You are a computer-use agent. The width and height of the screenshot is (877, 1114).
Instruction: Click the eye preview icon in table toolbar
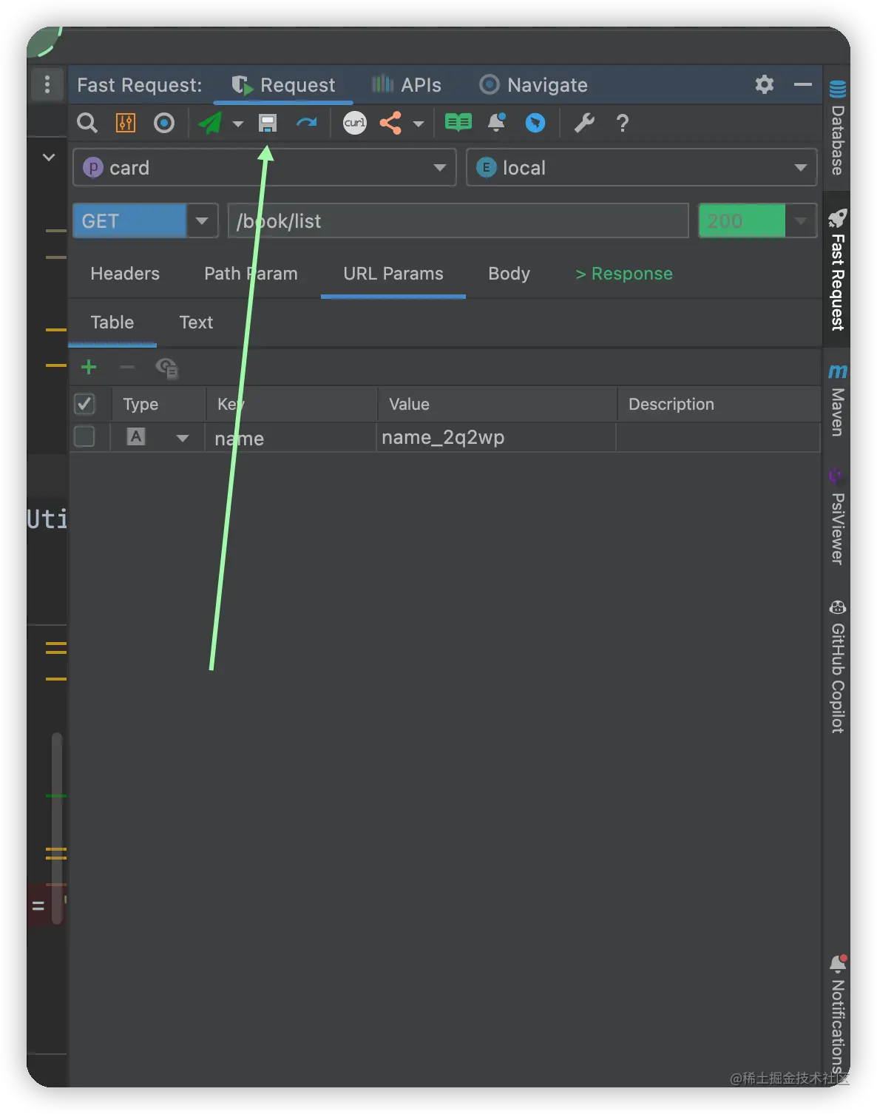pyautogui.click(x=167, y=368)
